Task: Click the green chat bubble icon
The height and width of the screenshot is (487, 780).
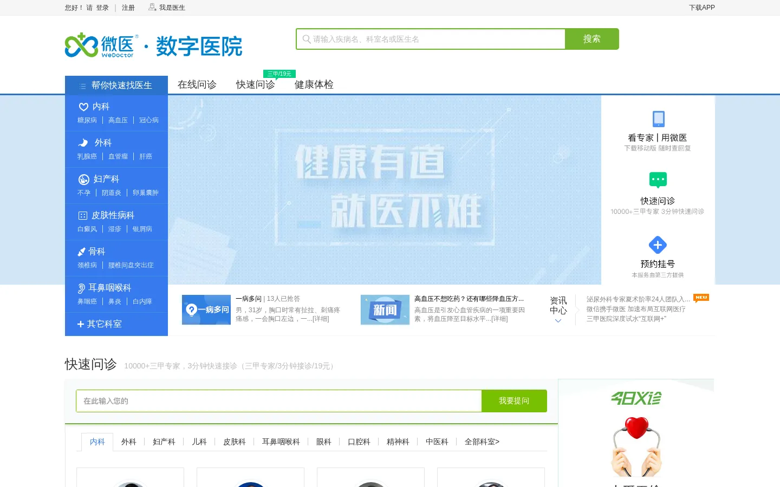Action: tap(658, 180)
